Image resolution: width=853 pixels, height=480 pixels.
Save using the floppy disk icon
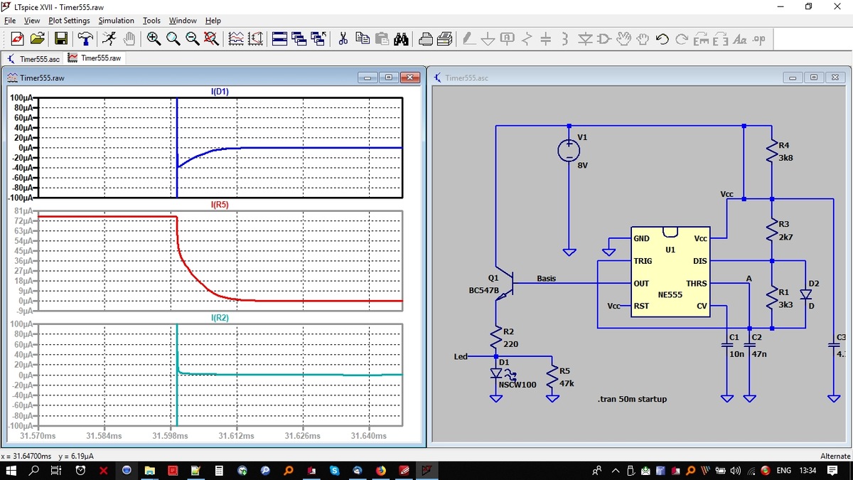click(61, 38)
